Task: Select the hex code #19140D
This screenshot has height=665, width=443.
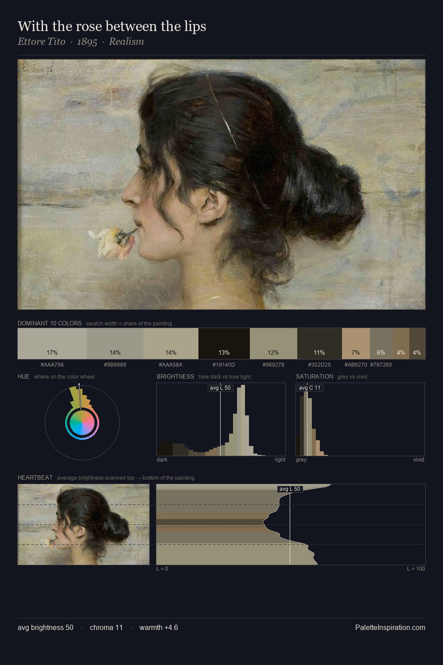Action: coord(224,365)
